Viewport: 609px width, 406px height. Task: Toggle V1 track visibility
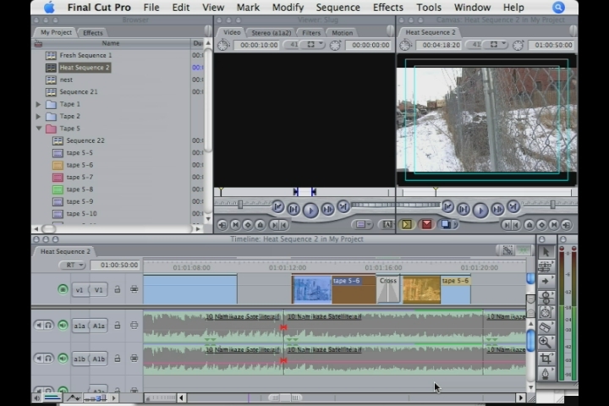tap(63, 289)
